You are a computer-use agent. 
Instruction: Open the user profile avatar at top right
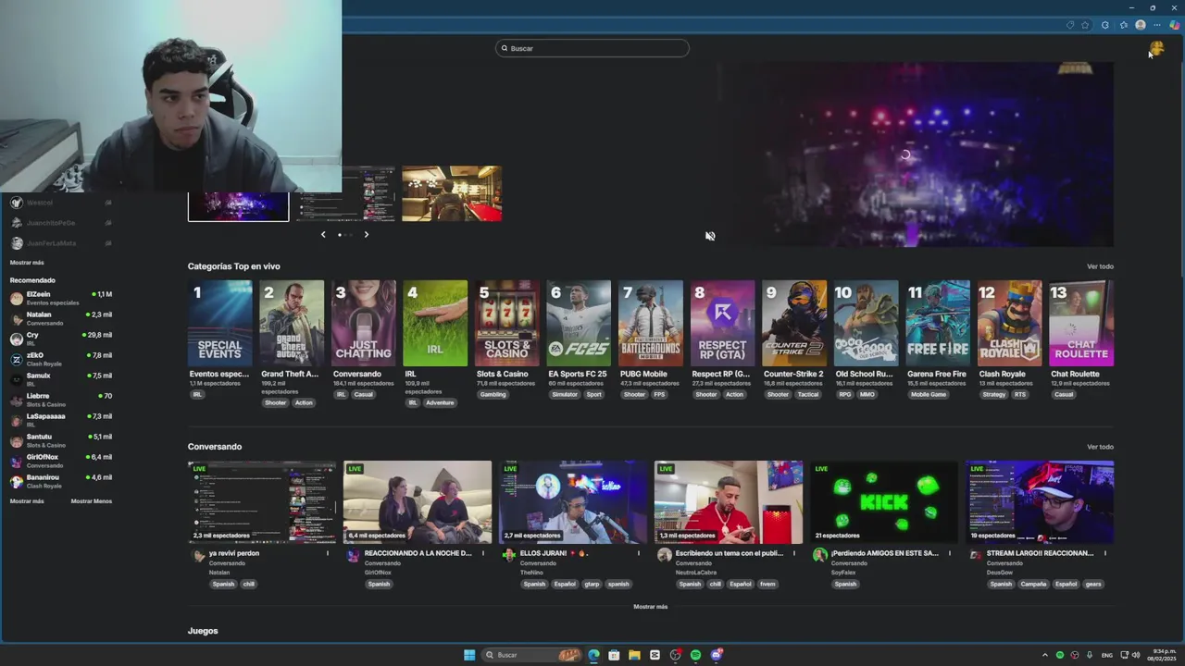pyautogui.click(x=1156, y=48)
